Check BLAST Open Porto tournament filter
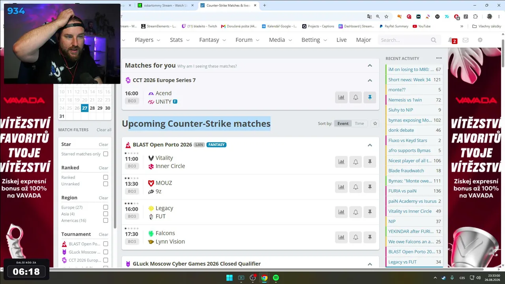Image resolution: width=505 pixels, height=284 pixels. pyautogui.click(x=105, y=244)
